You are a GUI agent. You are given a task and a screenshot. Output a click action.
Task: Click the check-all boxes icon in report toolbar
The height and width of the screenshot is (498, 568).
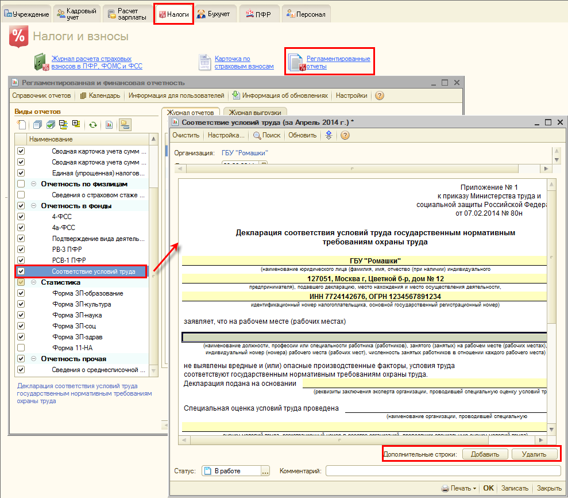[50, 124]
